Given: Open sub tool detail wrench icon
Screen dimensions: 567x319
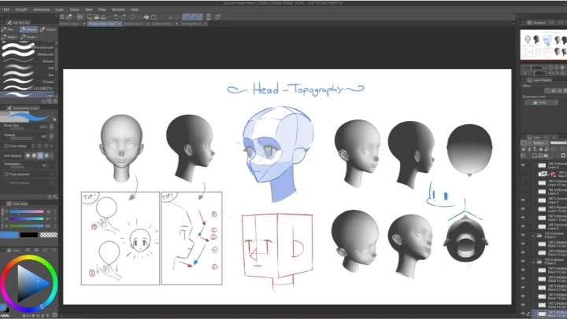Looking at the screenshot, I should tap(55, 196).
